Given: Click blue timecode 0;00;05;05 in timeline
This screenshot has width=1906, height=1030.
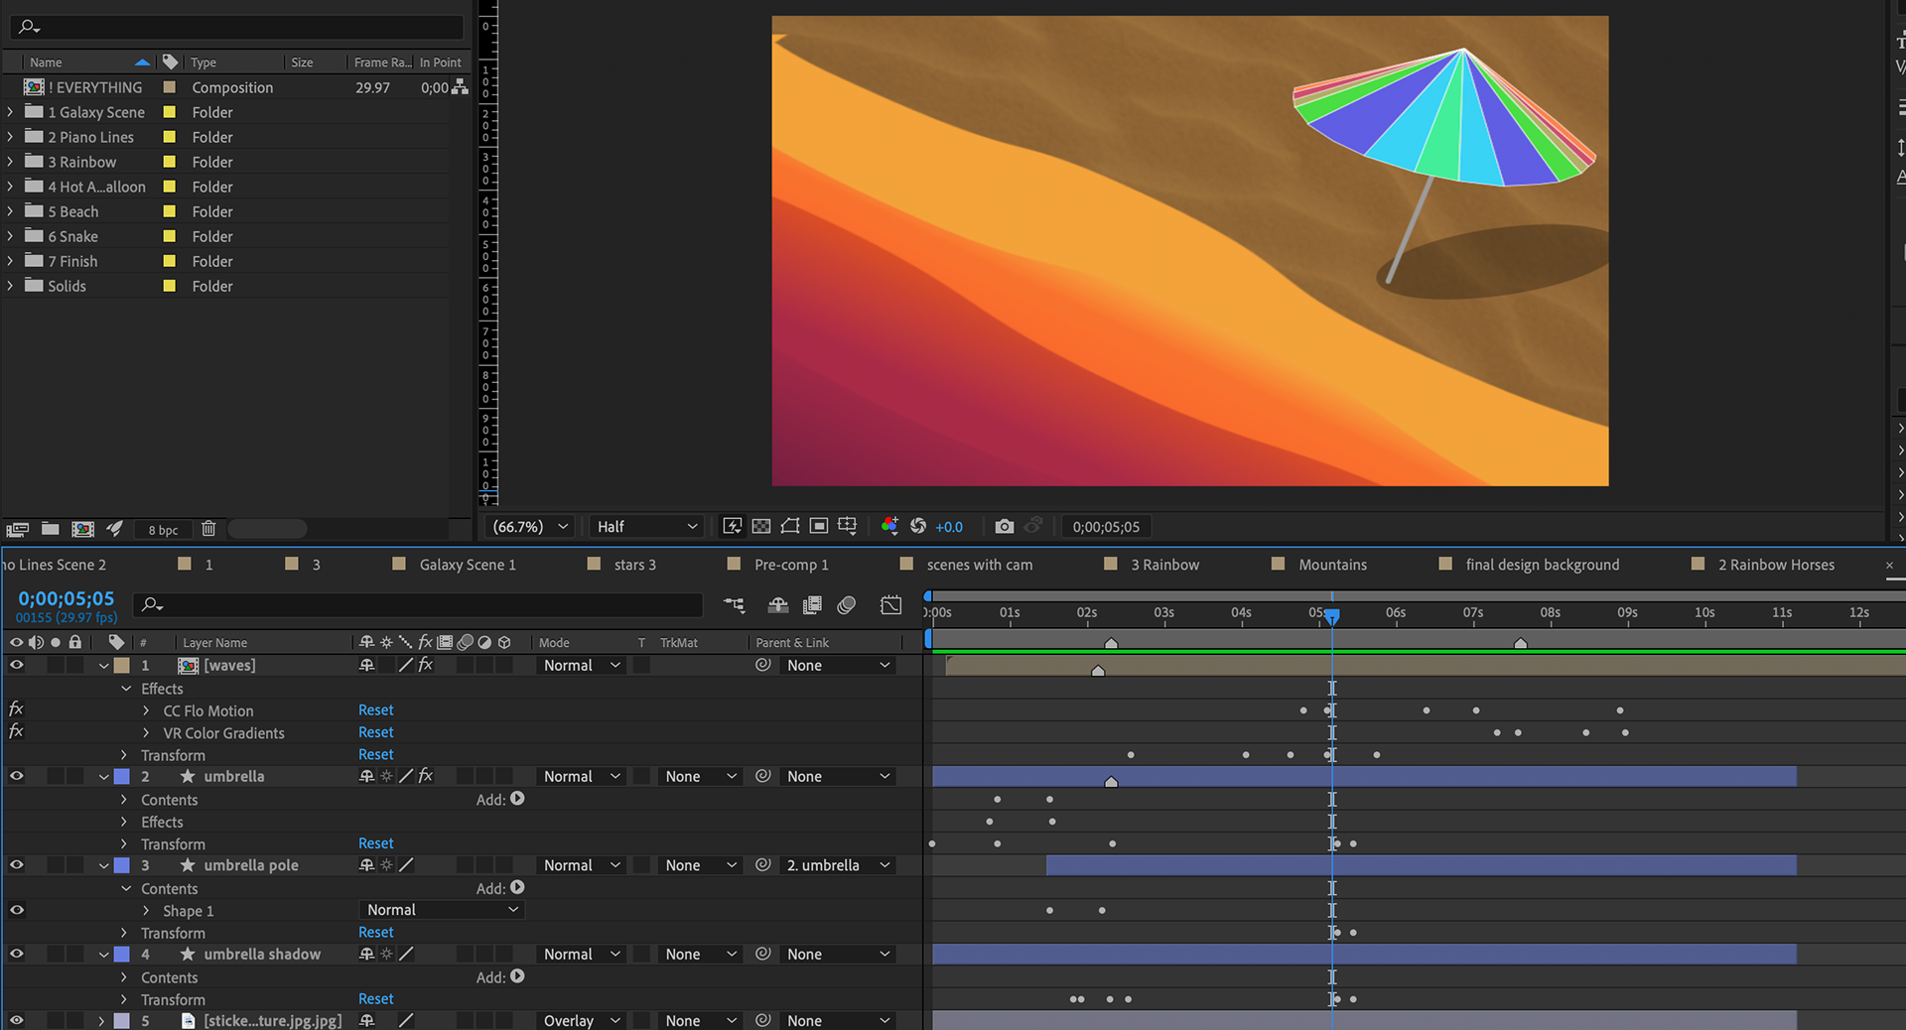Looking at the screenshot, I should coord(67,598).
